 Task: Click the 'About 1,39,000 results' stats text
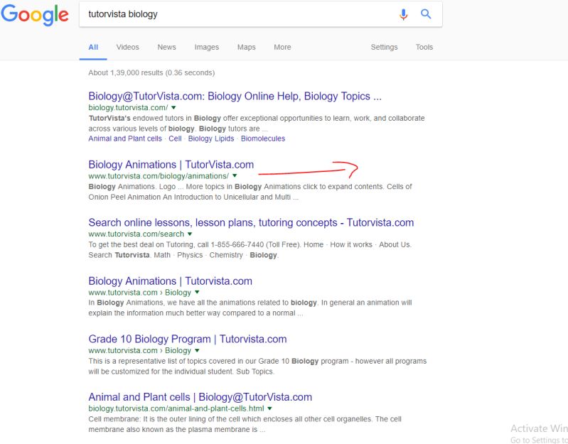(151, 72)
